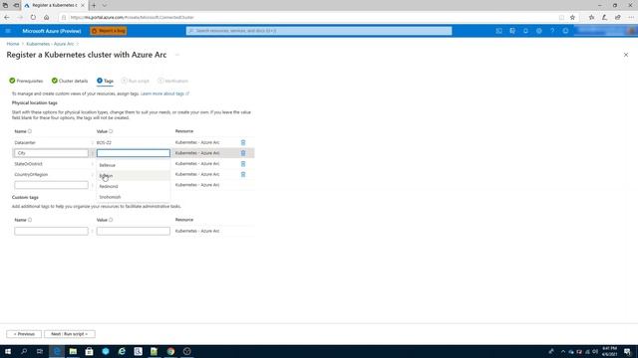Choose Edison from city suggestions

pos(134,176)
